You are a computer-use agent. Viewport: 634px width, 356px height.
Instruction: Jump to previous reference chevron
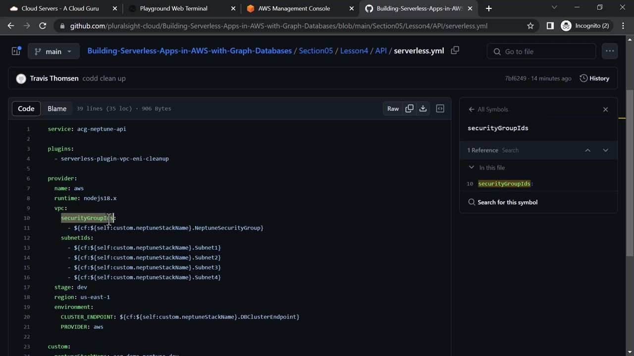point(587,150)
